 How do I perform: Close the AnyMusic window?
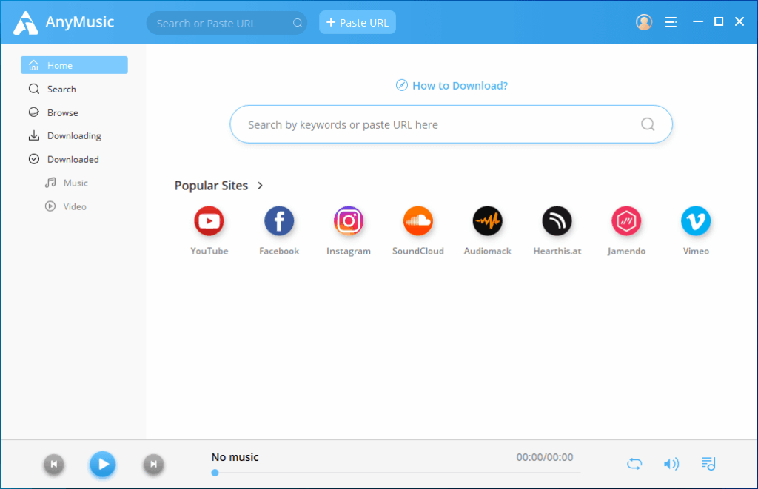pyautogui.click(x=739, y=21)
